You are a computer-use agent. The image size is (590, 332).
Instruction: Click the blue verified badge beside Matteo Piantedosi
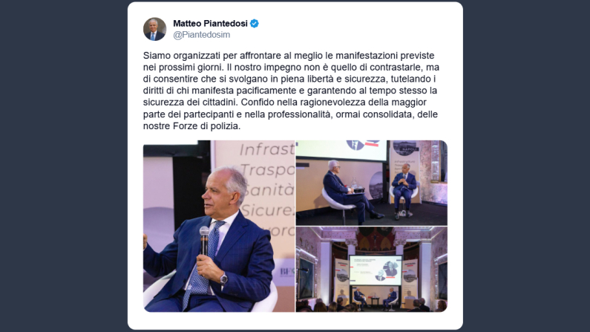(x=255, y=23)
